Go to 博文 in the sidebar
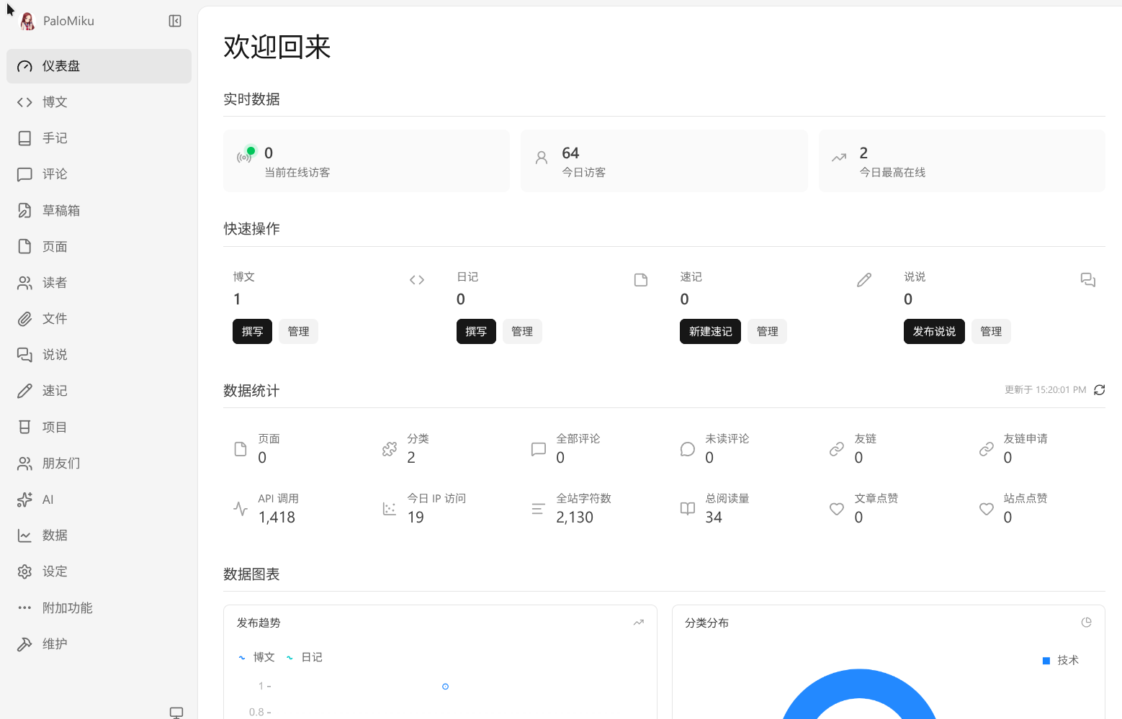This screenshot has width=1122, height=719. 99,102
